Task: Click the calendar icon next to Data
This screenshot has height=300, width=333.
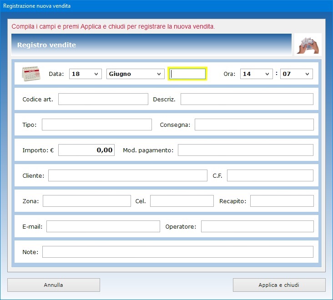Action: coord(31,73)
